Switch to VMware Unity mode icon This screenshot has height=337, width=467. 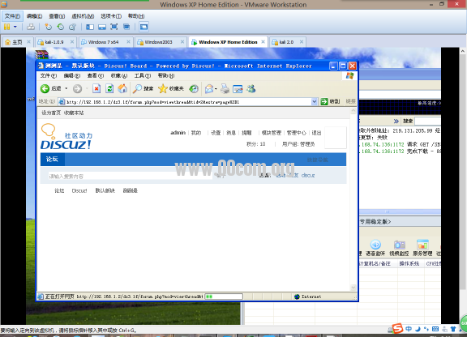(x=126, y=27)
